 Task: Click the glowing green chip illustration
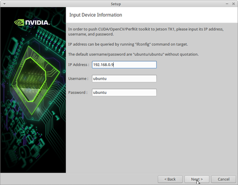(36, 80)
